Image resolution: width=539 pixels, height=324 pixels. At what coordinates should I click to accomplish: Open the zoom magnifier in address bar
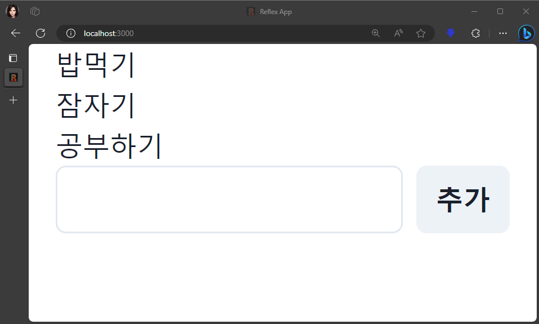point(376,33)
